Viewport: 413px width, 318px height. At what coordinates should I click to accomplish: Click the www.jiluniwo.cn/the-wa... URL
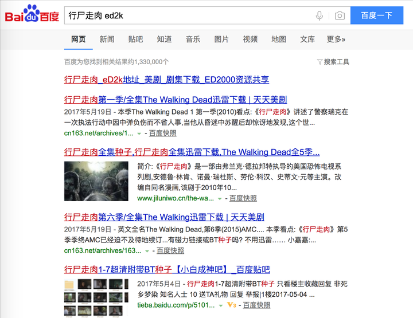point(176,198)
